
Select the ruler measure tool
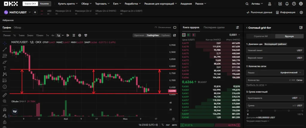tap(5, 95)
